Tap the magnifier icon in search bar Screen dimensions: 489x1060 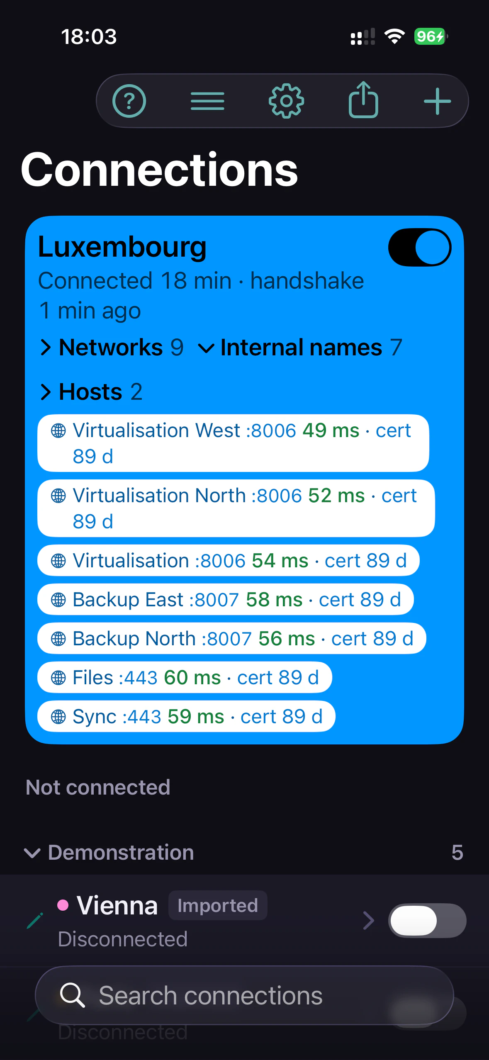(72, 995)
